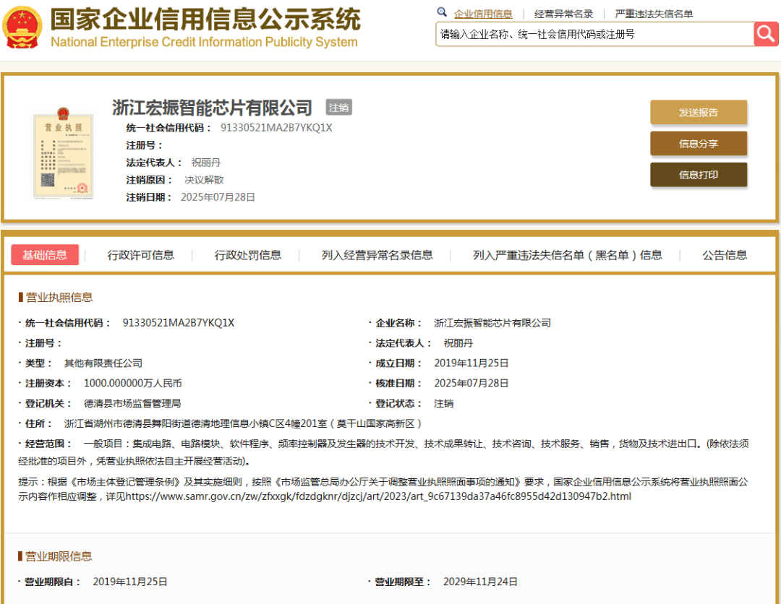
Task: Switch to the 公告信息 tab
Action: click(724, 255)
